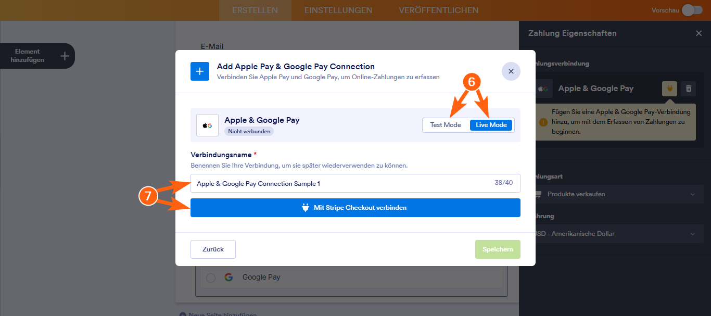Click the Apple & Google Pay logo thumbnail
The height and width of the screenshot is (316, 711).
pyautogui.click(x=207, y=125)
